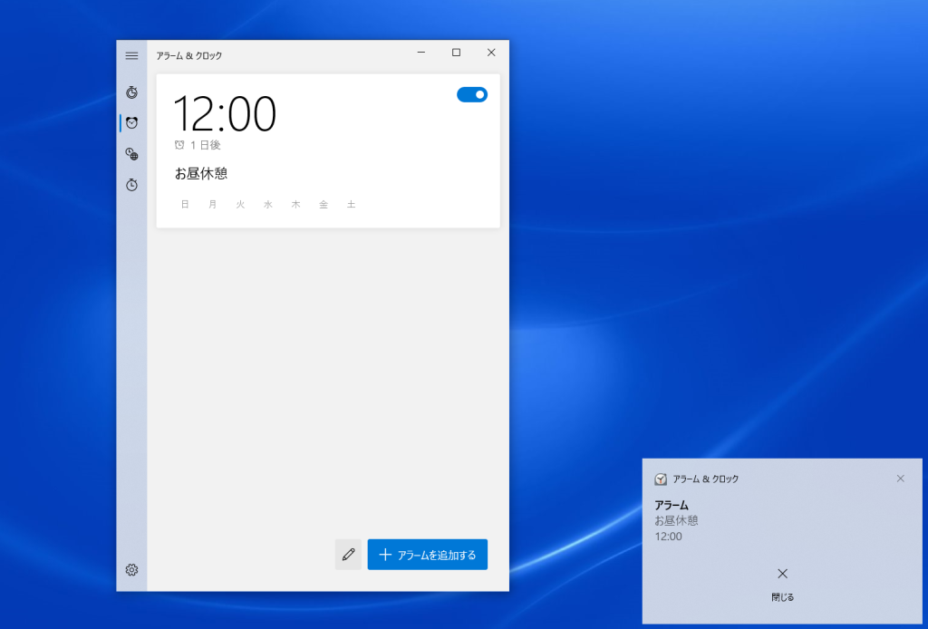
Task: Switch to the Timer page in sidebar
Action: [x=131, y=92]
